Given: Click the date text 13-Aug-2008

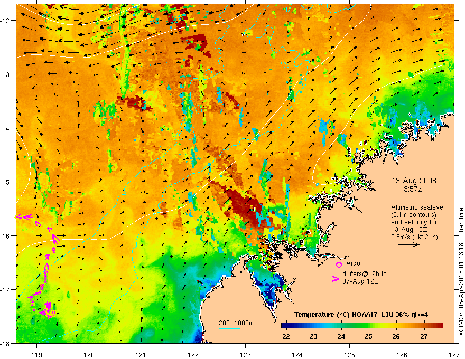Looking at the screenshot, I should pos(414,181).
